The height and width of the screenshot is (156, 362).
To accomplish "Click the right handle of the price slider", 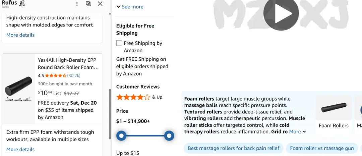I will [169, 136].
